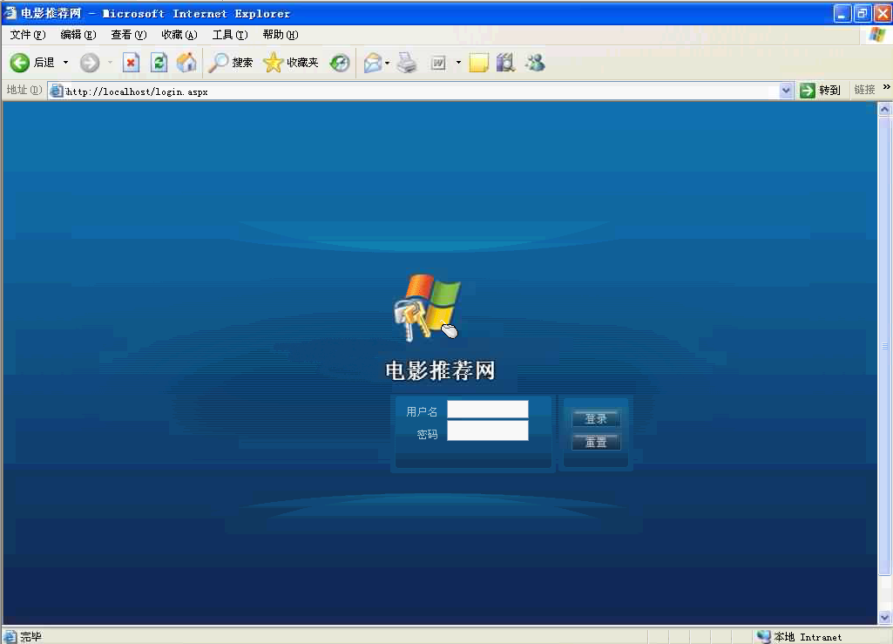Go to the home page icon
Image resolution: width=893 pixels, height=644 pixels.
tap(186, 63)
